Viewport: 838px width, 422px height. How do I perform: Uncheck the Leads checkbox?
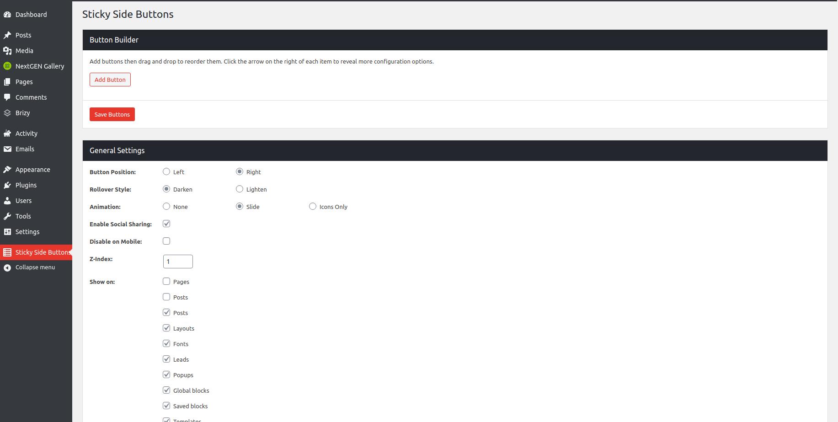[166, 359]
